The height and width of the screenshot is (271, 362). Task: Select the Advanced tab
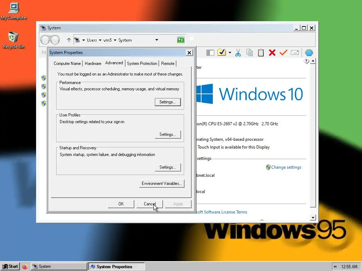click(x=114, y=63)
